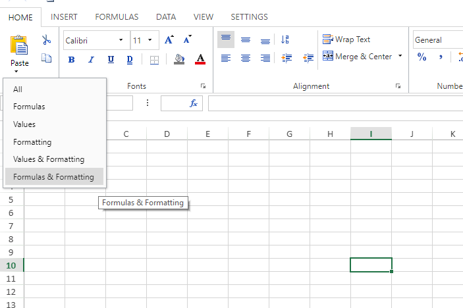Switch to the VIEW tab
The height and width of the screenshot is (308, 463).
pos(203,17)
